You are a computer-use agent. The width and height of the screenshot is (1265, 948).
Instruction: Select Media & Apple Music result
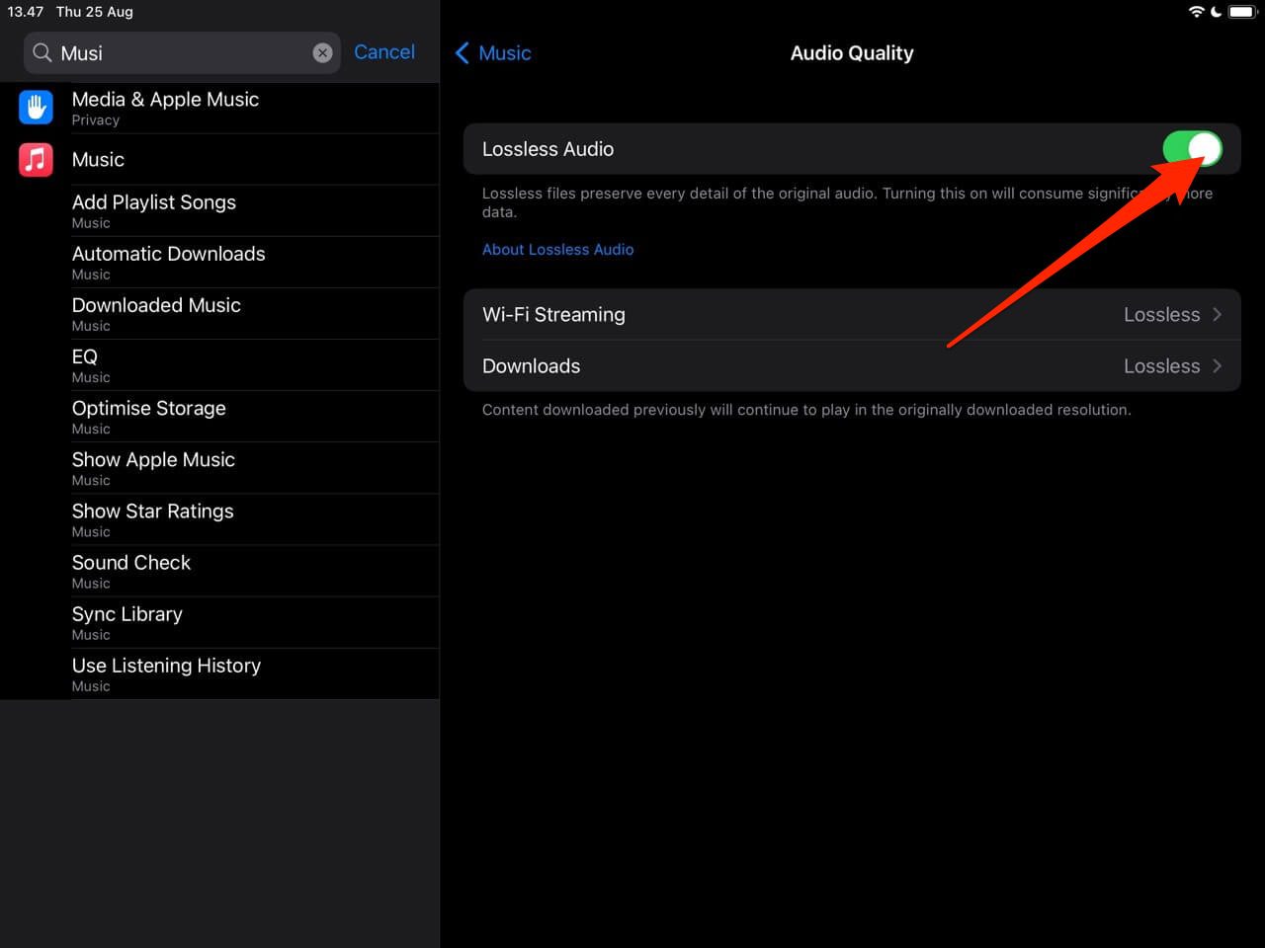pos(219,108)
